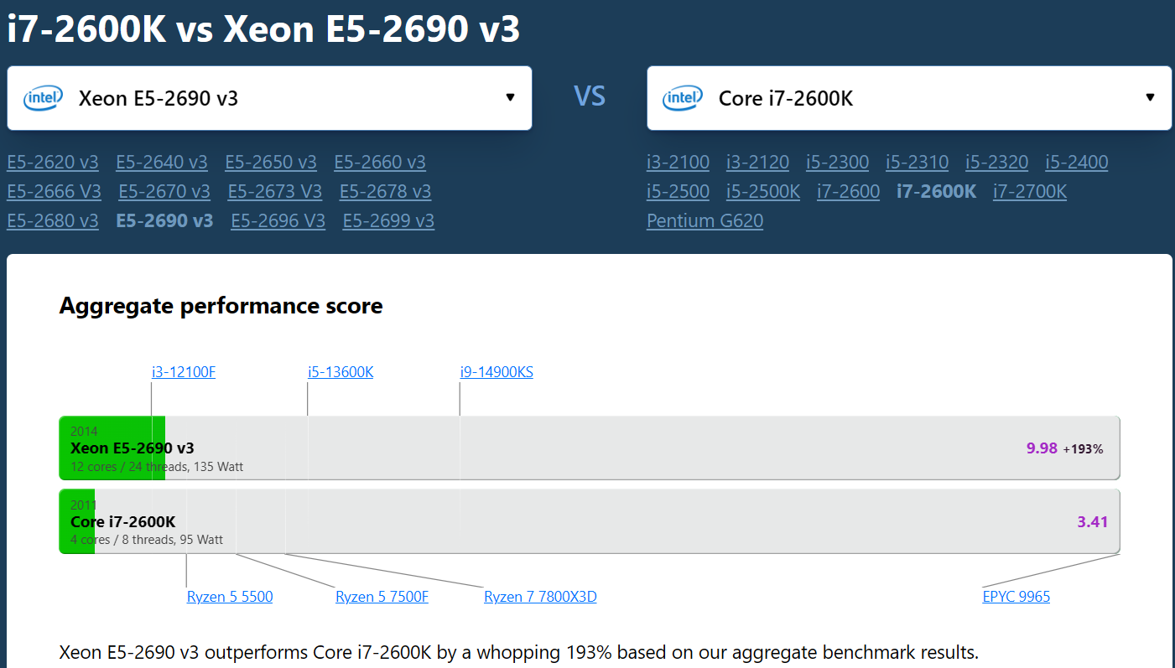1175x668 pixels.
Task: Go to E5-2673 V3 comparison
Action: point(275,192)
